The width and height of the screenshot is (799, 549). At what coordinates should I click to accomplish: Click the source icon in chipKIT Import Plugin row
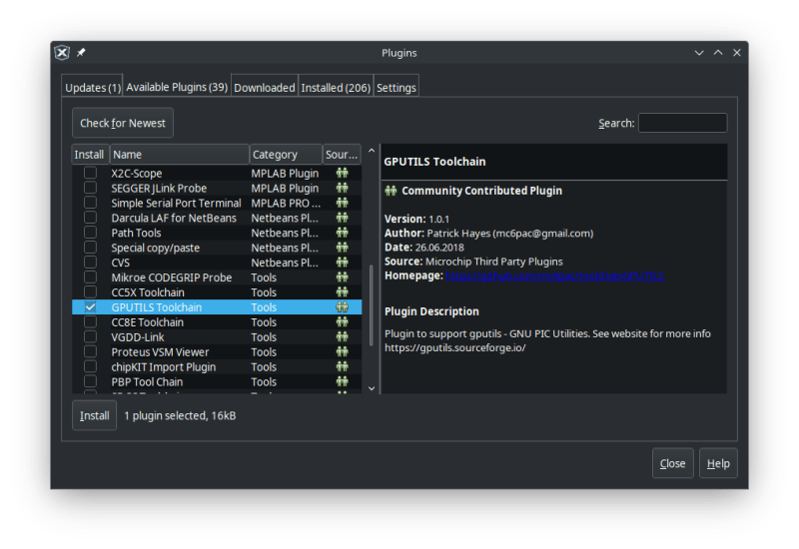click(342, 366)
